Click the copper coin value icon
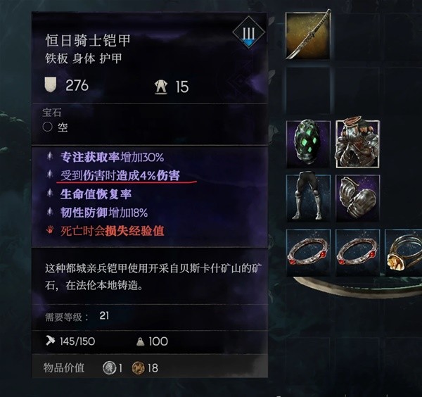Screen dimensions: 422x397 139,368
